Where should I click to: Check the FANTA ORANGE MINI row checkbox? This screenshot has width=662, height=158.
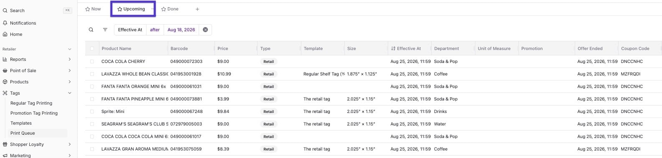(92, 86)
